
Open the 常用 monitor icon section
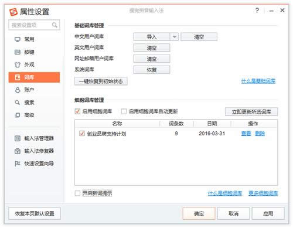tap(18, 39)
